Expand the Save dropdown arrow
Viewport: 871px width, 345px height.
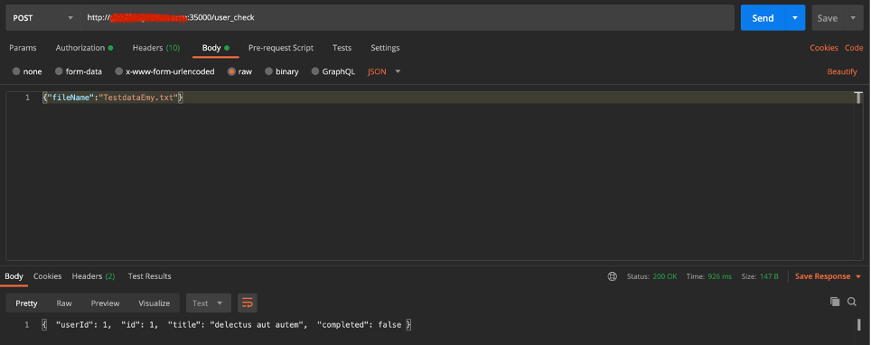coord(853,18)
